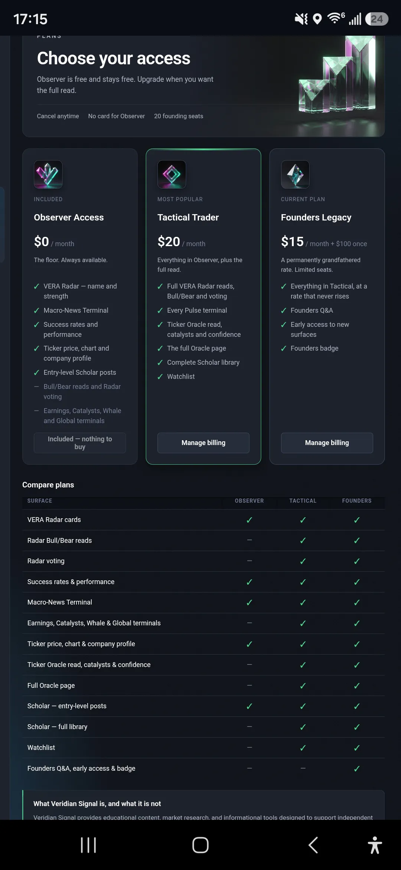
Task: Tap 'Ticker price, chart & company profile' row
Action: click(203, 644)
